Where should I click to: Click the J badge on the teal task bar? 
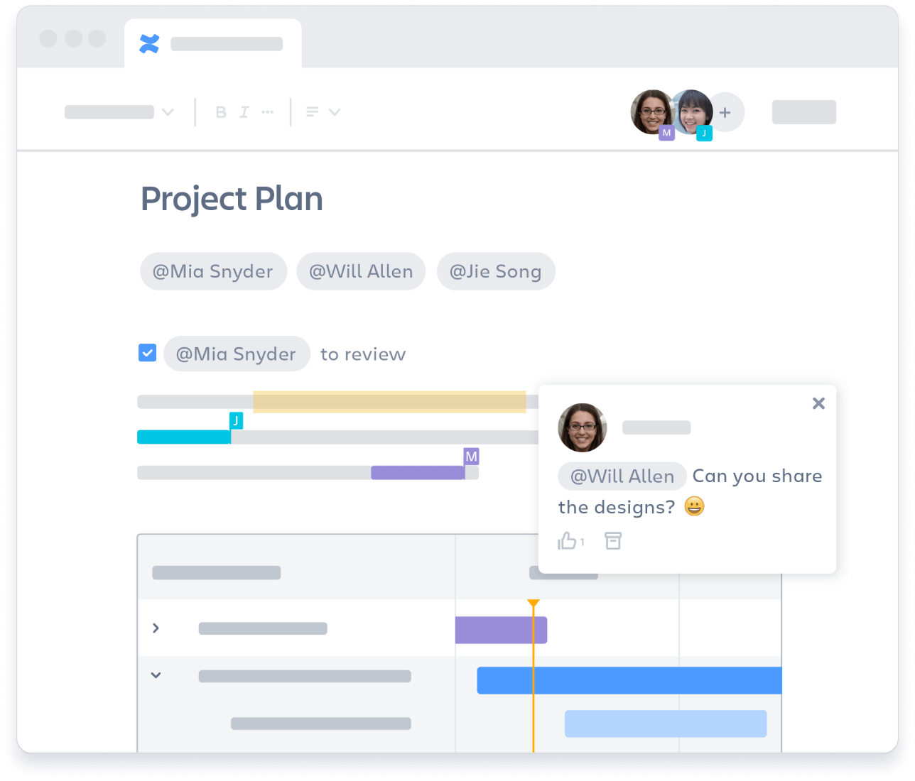(235, 420)
